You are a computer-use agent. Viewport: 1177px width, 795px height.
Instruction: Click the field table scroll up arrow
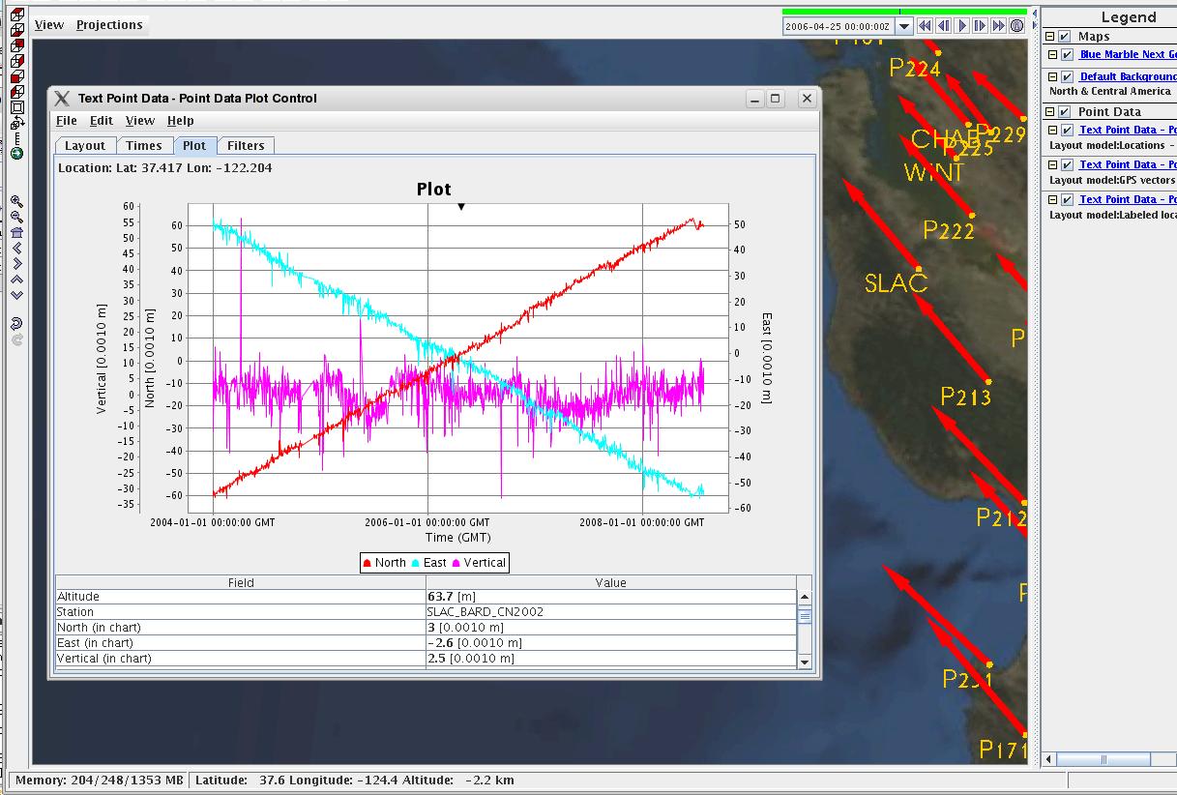805,597
